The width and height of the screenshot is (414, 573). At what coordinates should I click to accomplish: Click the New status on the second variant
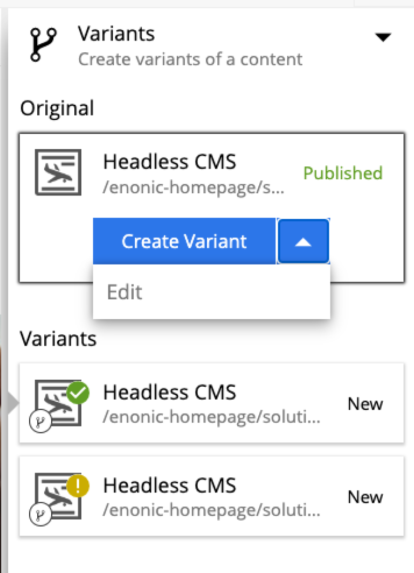point(365,497)
